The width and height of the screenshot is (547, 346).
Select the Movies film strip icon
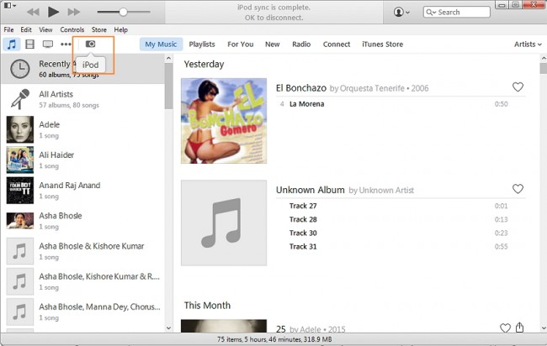point(30,45)
